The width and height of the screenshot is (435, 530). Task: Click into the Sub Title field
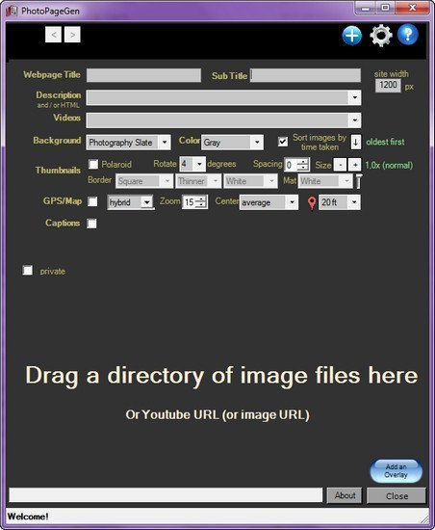[305, 75]
